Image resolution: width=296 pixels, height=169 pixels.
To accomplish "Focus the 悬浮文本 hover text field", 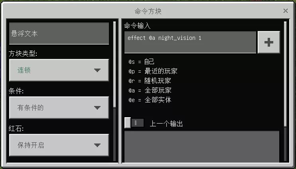I will tap(59, 33).
